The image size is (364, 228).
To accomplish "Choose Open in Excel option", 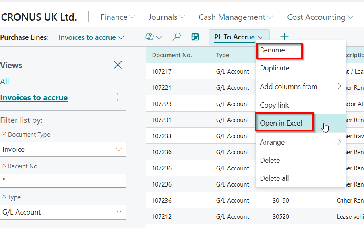I will pyautogui.click(x=281, y=123).
